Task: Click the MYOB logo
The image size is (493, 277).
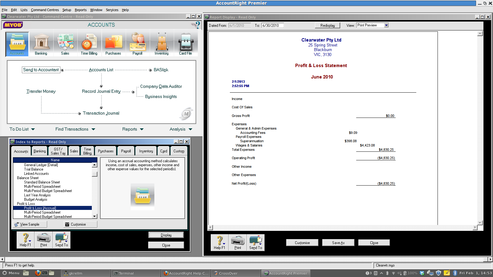Action: pyautogui.click(x=13, y=25)
